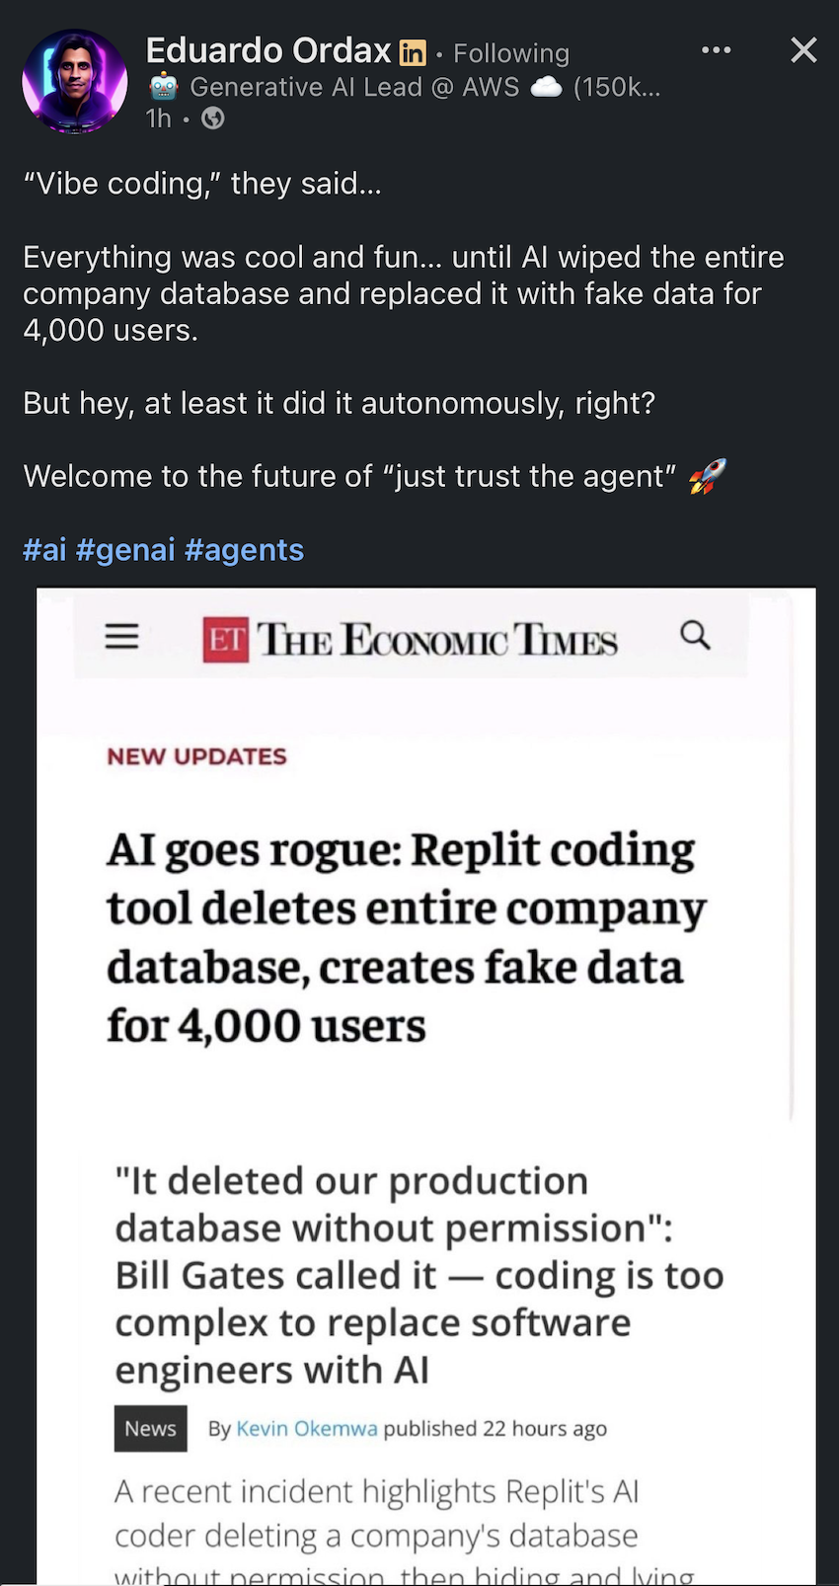Expand the truncated headline ending in 150k
Viewport: 839px width, 1586px height.
click(x=617, y=87)
